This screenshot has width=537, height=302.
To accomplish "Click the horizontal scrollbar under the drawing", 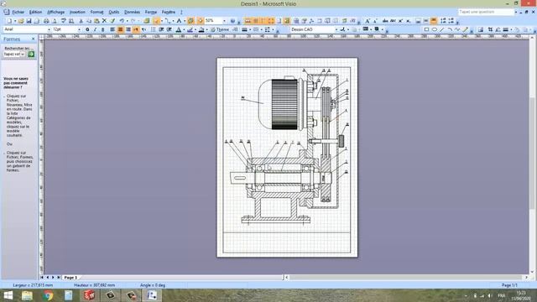I will (x=406, y=278).
